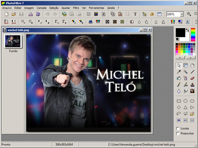Open the Ajustar menu
Image resolution: width=198 pixels, height=148 pixels.
pyautogui.click(x=66, y=8)
